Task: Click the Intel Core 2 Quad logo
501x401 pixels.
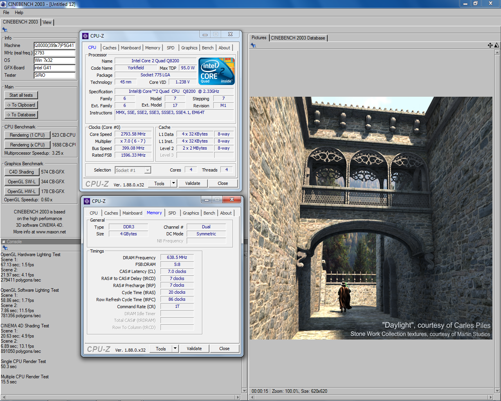Action: pyautogui.click(x=216, y=71)
